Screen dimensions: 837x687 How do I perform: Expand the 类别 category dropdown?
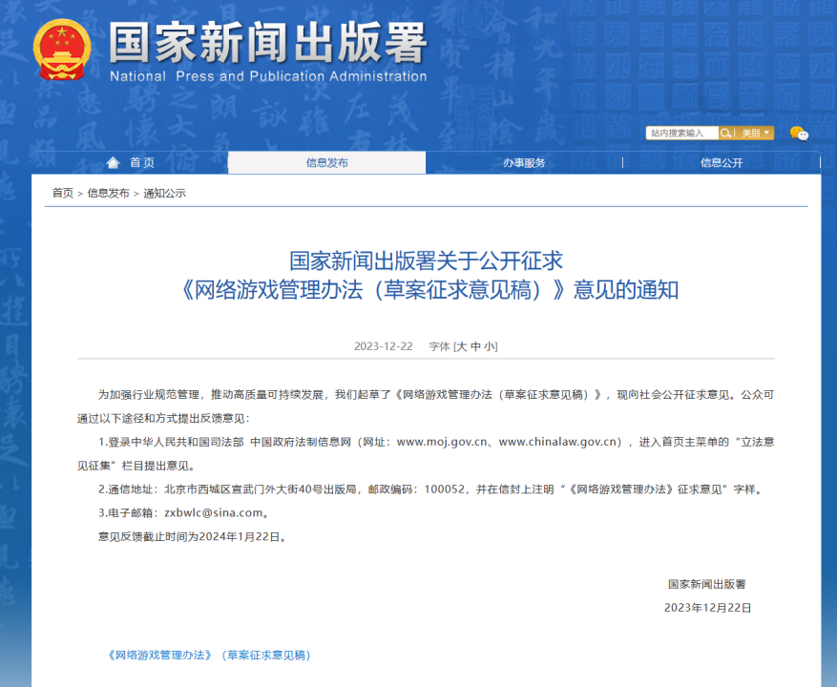(x=755, y=134)
